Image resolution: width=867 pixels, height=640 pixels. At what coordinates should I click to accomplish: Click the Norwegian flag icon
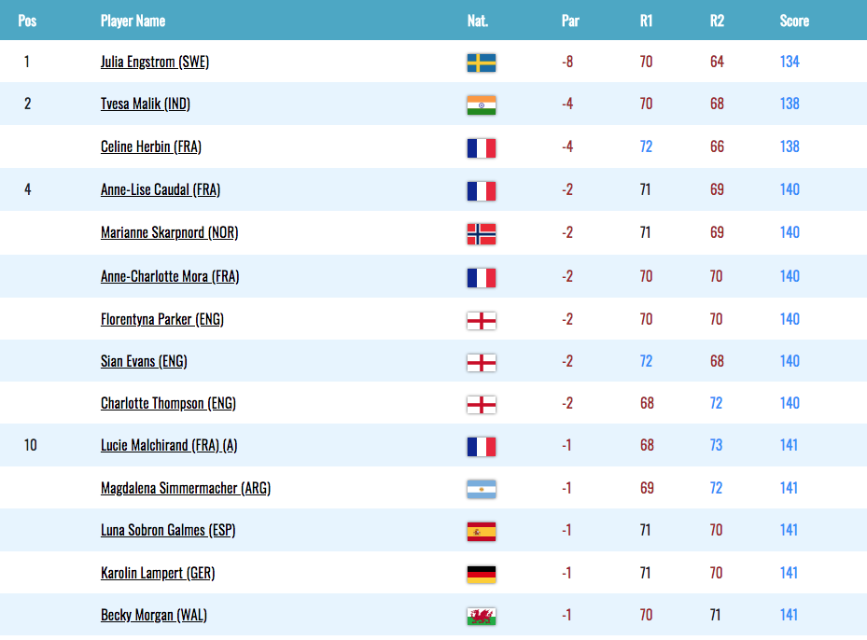click(x=481, y=234)
